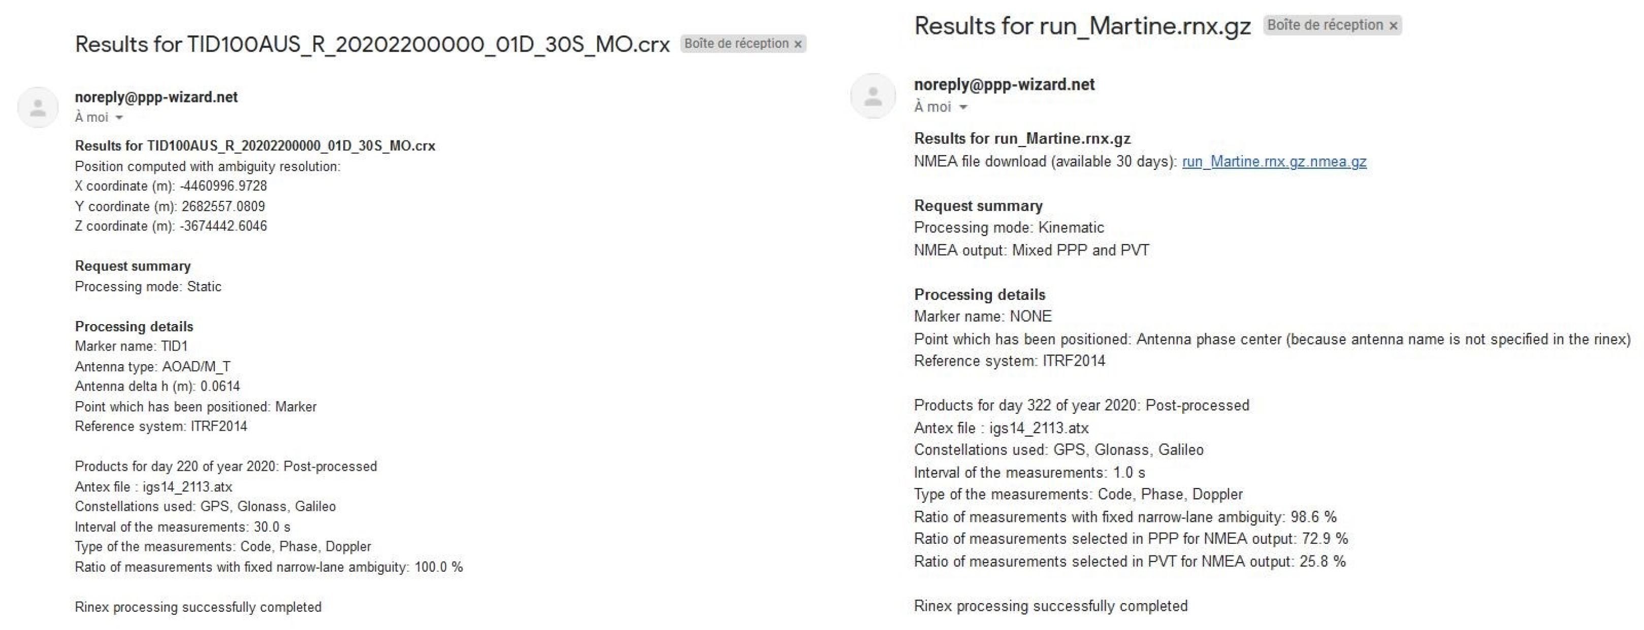Remove inbox label from run_Martine results email
1644x630 pixels.
pyautogui.click(x=1393, y=25)
